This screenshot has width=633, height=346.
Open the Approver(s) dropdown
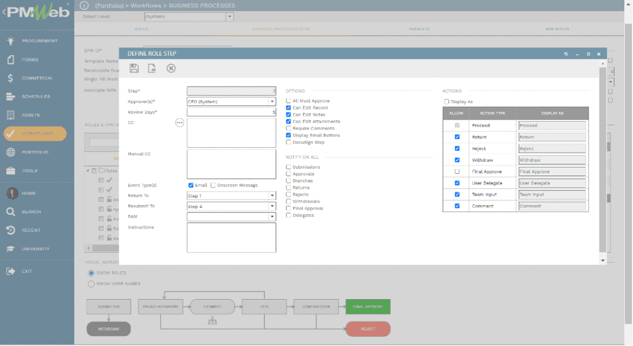[x=272, y=101]
